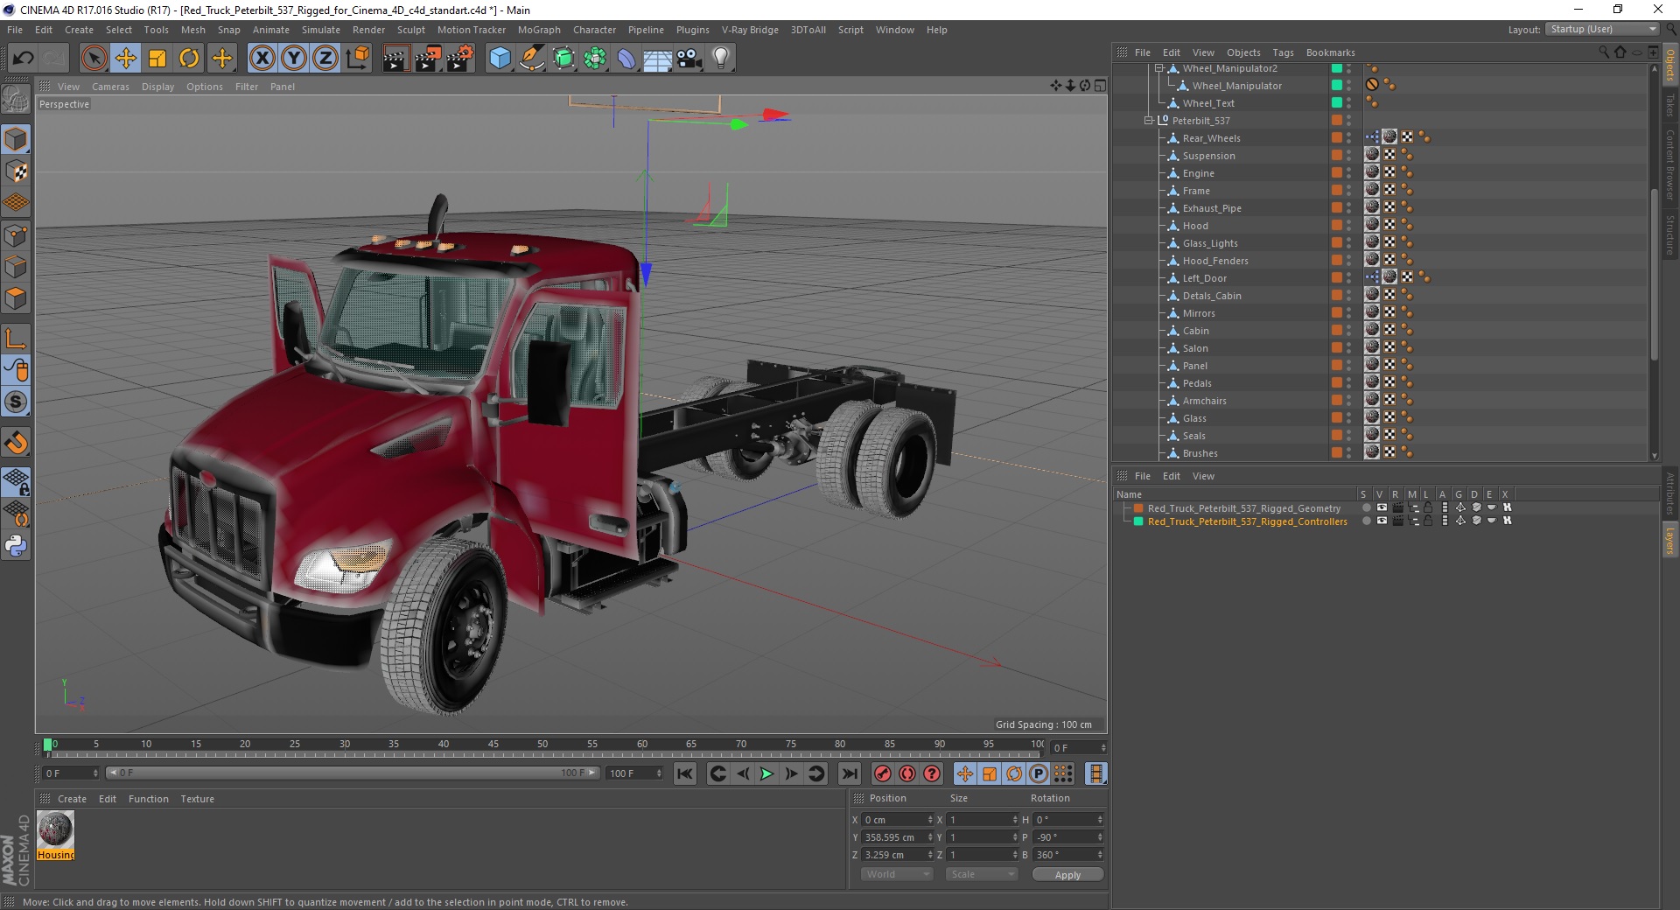Open the V-Ray Bridge menu
This screenshot has height=910, width=1680.
(750, 30)
